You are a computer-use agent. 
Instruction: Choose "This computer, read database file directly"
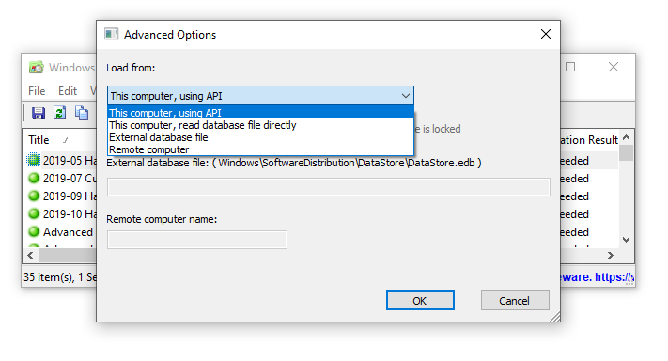261,125
